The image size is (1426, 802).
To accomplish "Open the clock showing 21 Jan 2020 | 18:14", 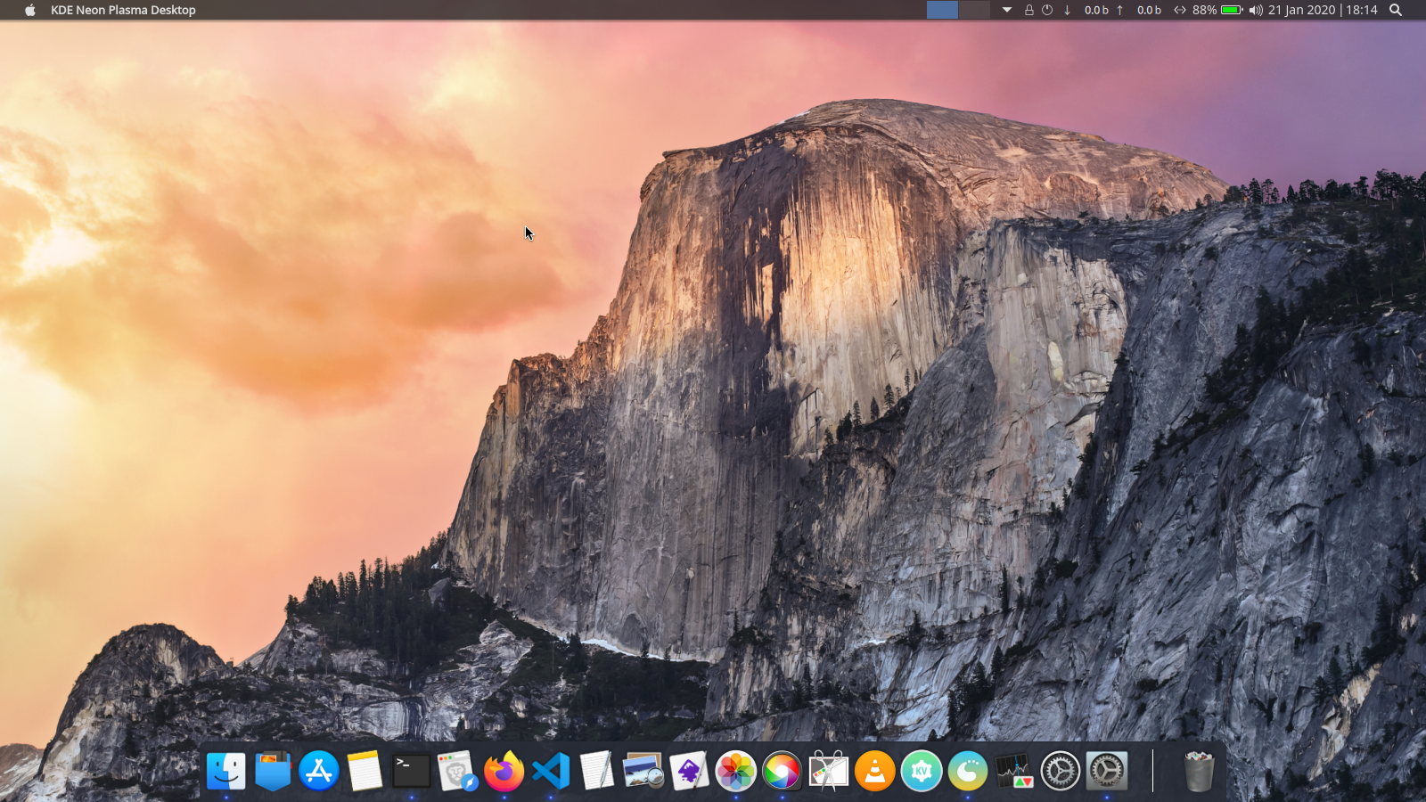I will [1323, 10].
